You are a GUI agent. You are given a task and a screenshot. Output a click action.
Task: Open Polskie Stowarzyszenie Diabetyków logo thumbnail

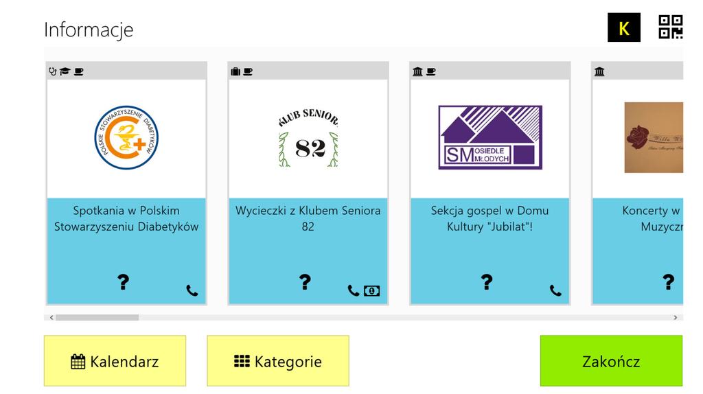click(x=126, y=137)
